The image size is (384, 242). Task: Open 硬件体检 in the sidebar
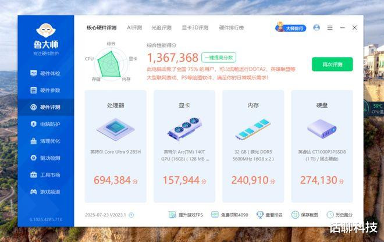pyautogui.click(x=45, y=73)
